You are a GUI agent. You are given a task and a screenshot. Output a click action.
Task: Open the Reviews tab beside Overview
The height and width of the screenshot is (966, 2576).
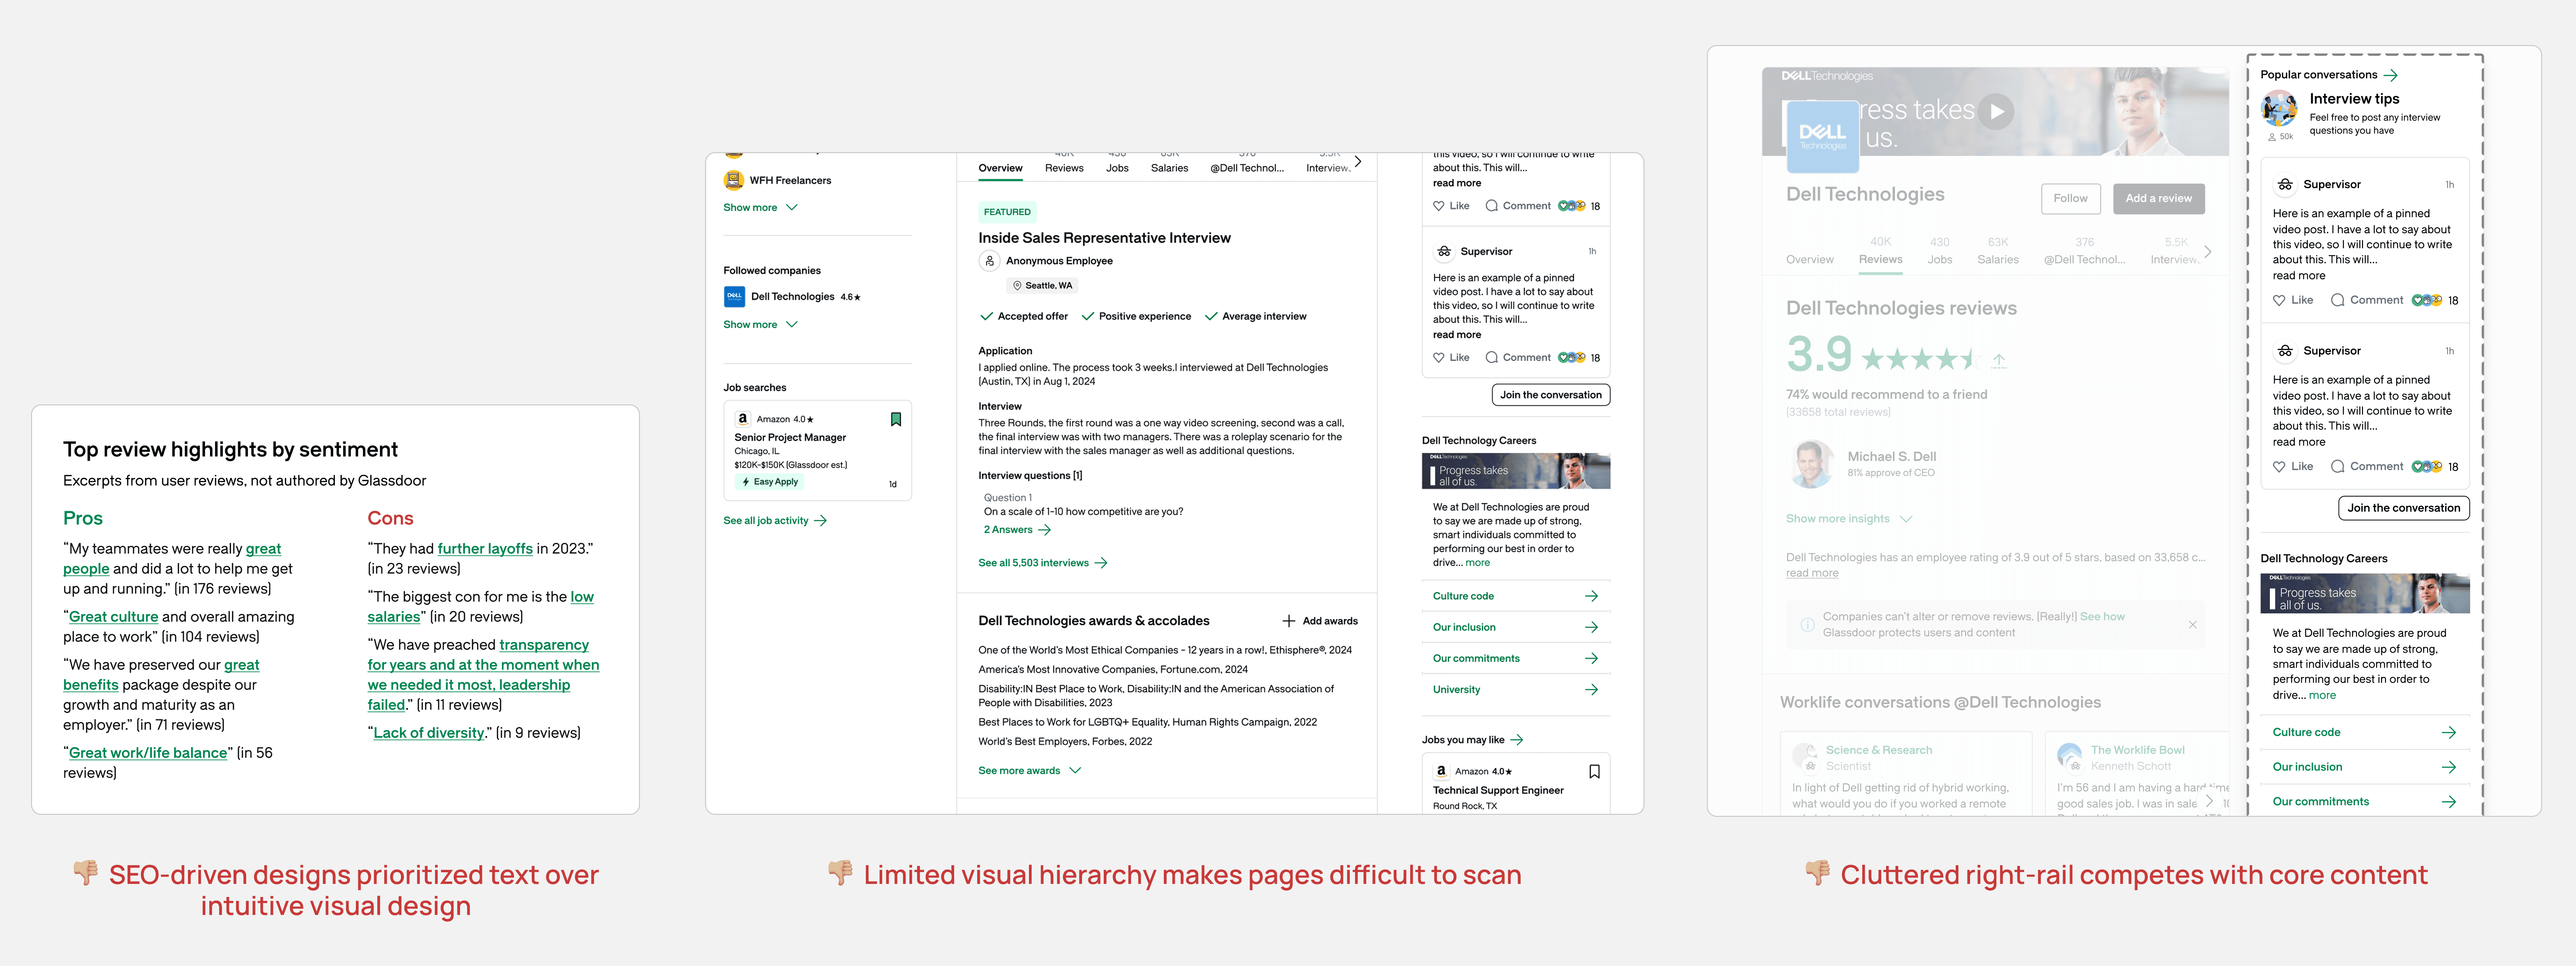1064,168
